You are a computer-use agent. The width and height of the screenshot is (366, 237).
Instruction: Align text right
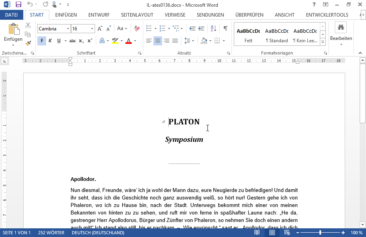click(x=166, y=41)
